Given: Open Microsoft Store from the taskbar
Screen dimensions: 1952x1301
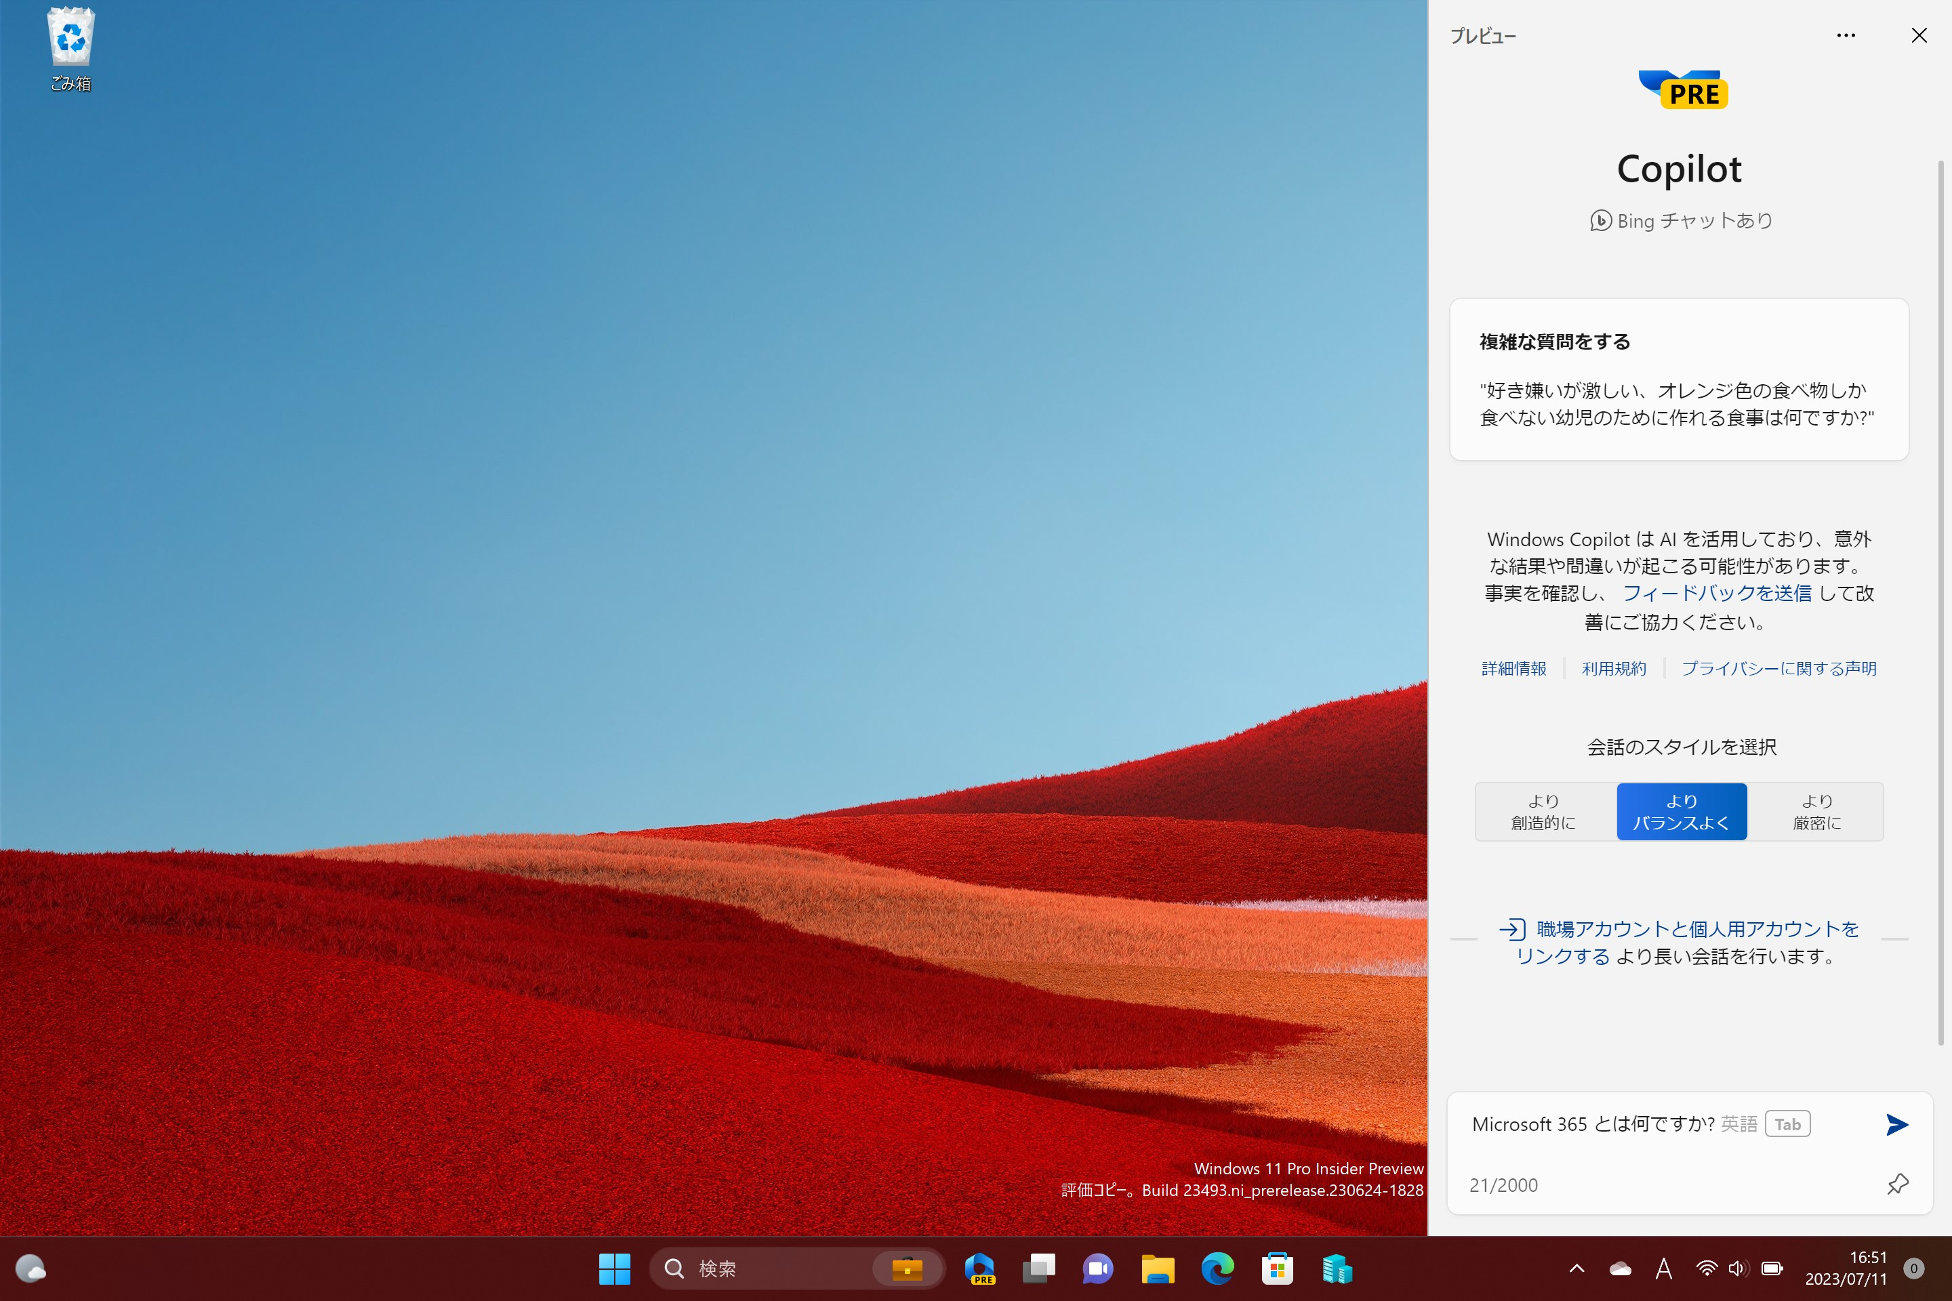Looking at the screenshot, I should click(x=1277, y=1268).
